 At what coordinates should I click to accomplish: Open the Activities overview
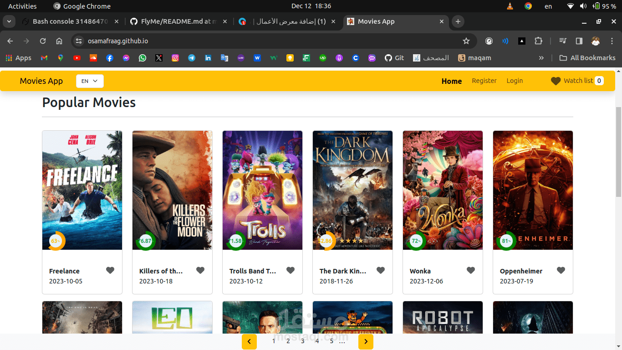point(22,6)
